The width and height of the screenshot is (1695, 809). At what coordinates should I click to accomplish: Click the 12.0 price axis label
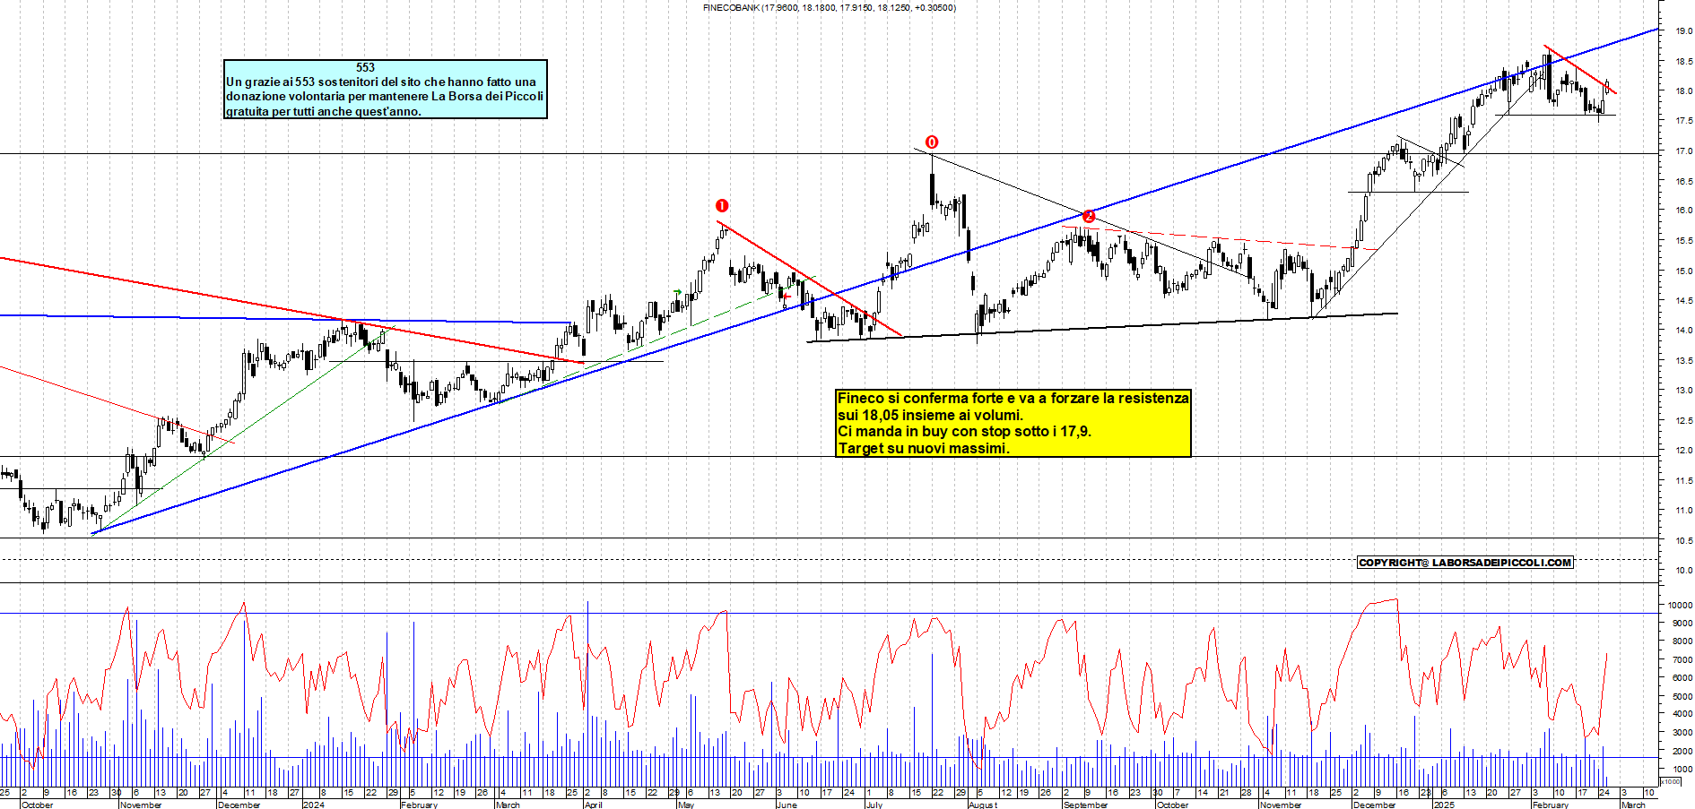pyautogui.click(x=1683, y=451)
